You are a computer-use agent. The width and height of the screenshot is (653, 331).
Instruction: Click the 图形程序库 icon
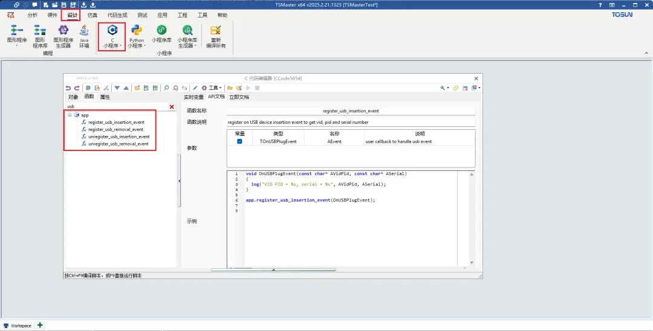[40, 31]
